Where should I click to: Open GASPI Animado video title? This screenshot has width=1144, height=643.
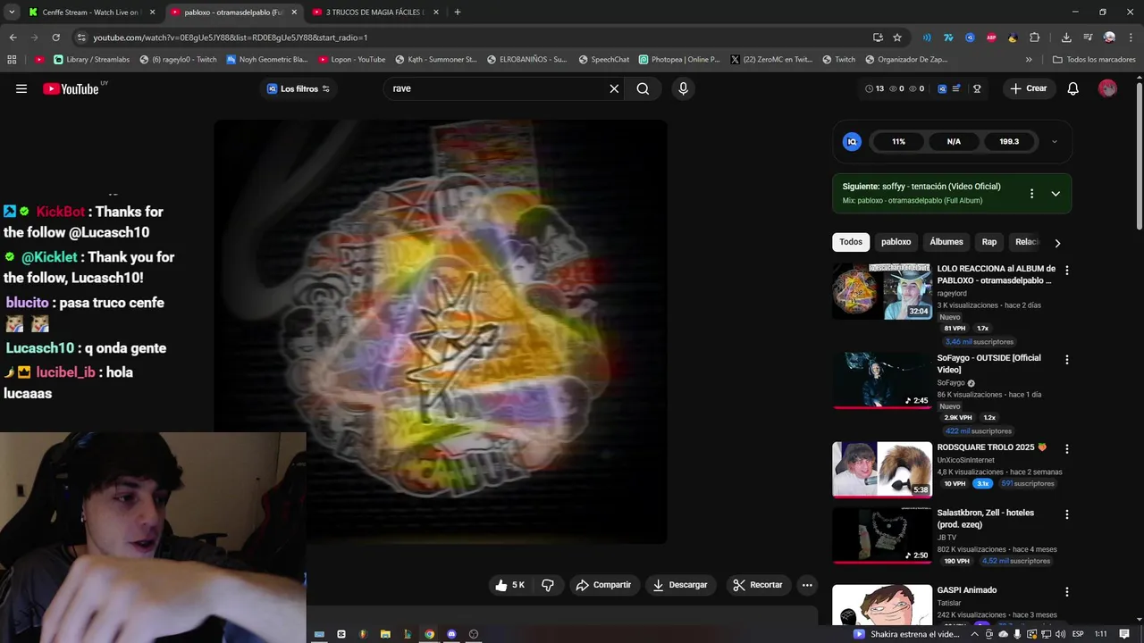966,590
